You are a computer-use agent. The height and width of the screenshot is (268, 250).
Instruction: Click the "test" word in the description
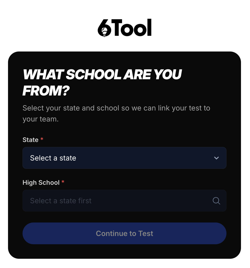coord(195,108)
